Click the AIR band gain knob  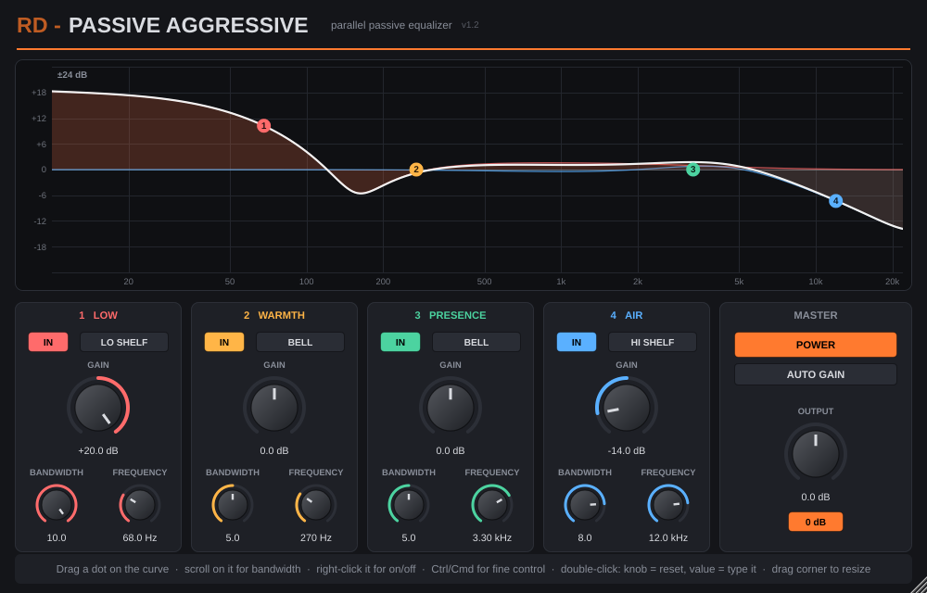[x=627, y=408]
